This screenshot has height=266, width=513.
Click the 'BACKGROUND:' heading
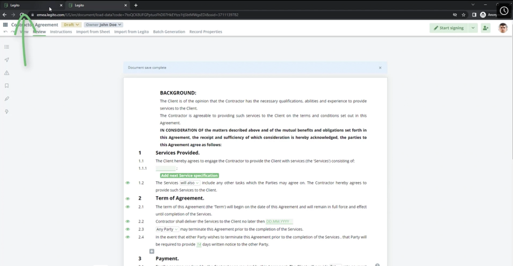click(x=178, y=93)
